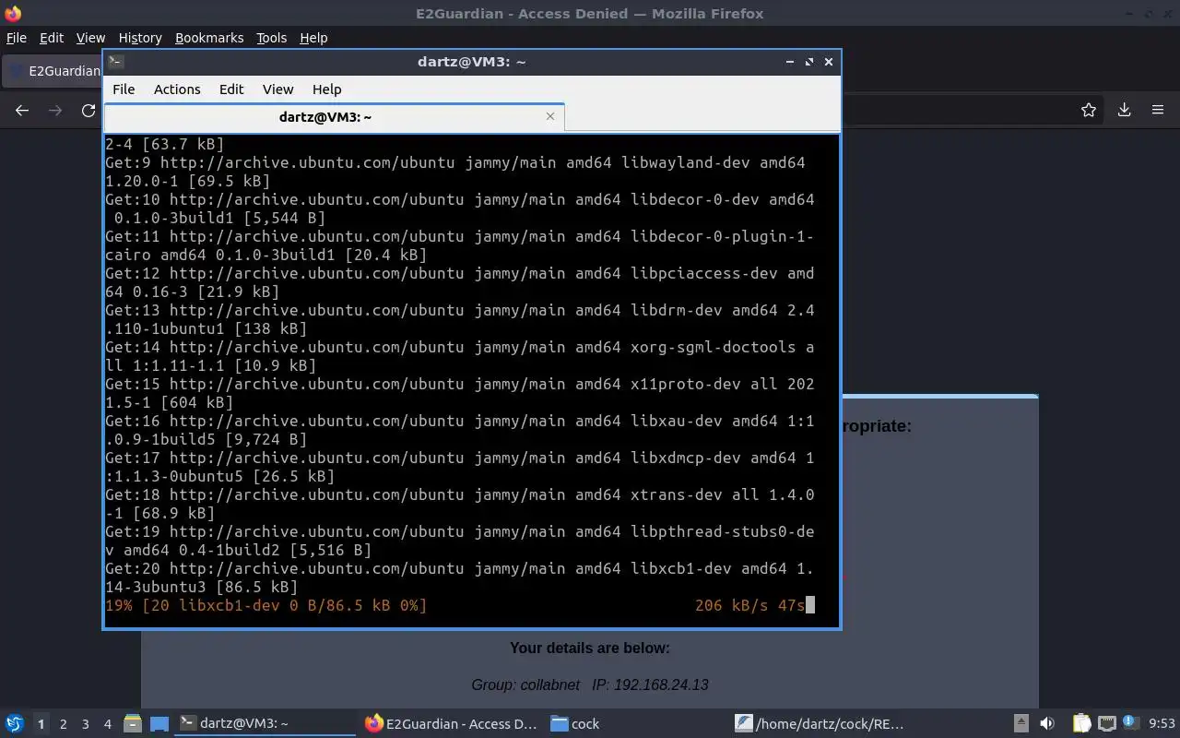Bookmark this page with star icon

coord(1089,110)
